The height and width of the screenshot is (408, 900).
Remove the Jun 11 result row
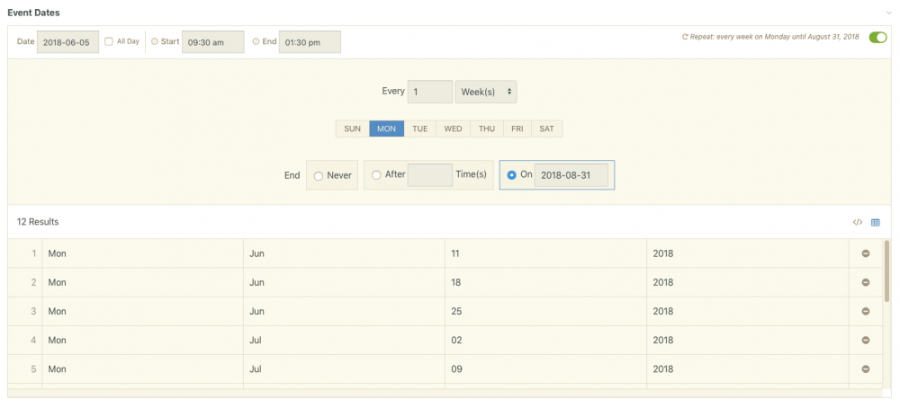coord(866,253)
